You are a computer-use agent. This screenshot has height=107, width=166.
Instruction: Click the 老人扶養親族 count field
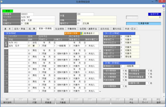pos(122,77)
